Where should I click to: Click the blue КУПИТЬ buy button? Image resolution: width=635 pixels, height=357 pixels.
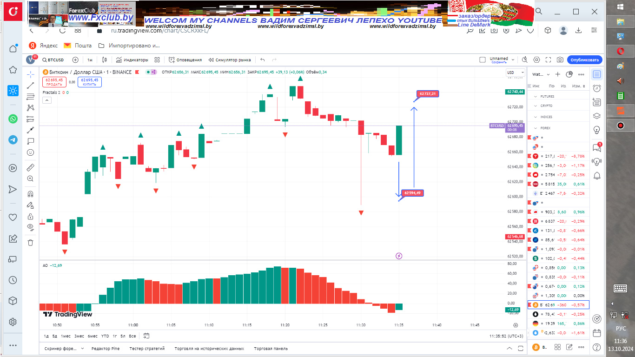point(90,82)
